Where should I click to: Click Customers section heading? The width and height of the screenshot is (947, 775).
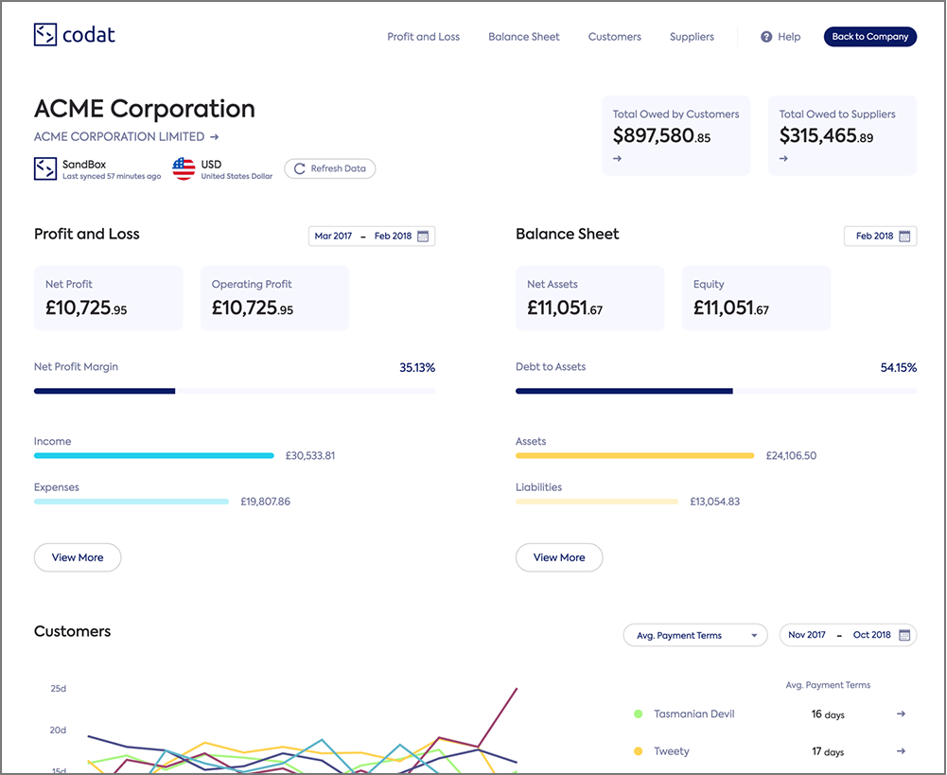(x=73, y=632)
